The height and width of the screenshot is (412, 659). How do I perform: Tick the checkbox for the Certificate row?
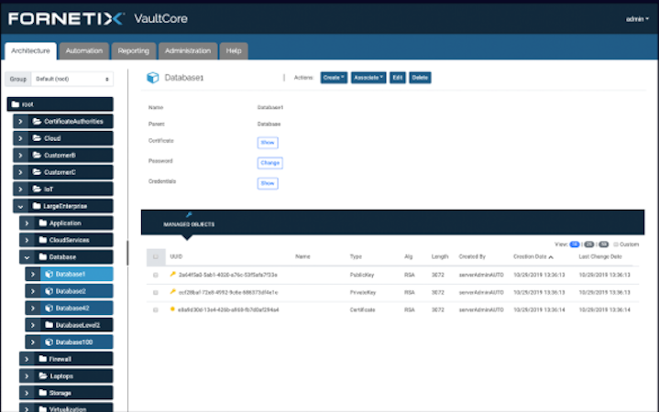pos(156,310)
